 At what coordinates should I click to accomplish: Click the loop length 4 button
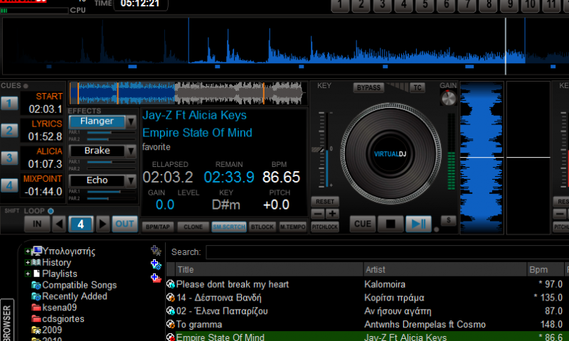click(81, 224)
